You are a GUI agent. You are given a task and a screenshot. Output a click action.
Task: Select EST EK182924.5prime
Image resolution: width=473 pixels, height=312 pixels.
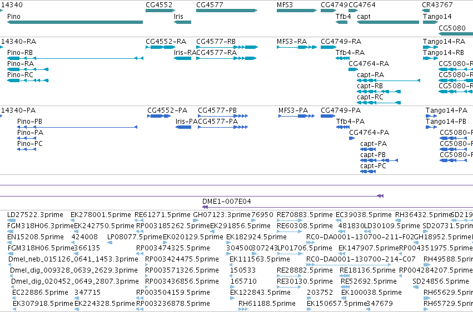click(x=228, y=243)
